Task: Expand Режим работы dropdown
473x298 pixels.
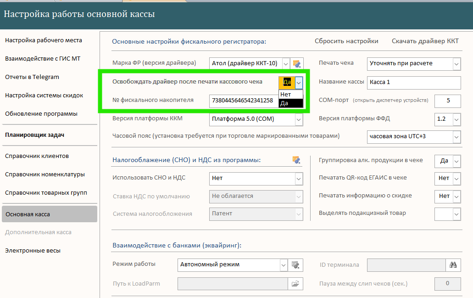Action: click(284, 265)
